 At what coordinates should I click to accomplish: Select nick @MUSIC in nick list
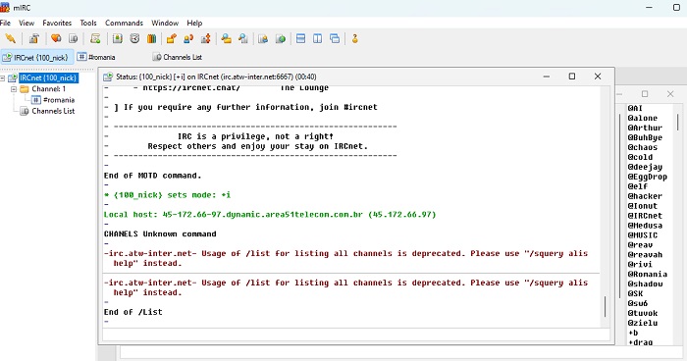(x=642, y=235)
